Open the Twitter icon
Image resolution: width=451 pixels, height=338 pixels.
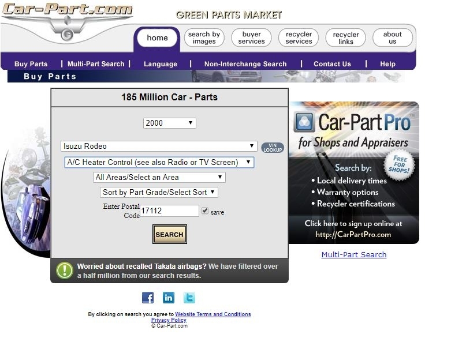(x=189, y=298)
